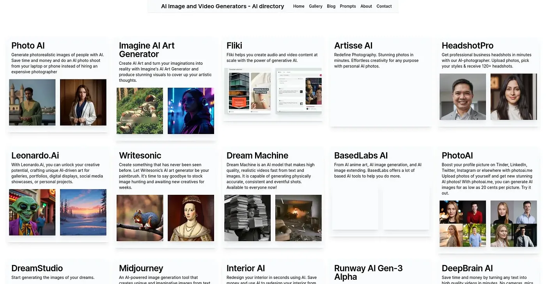Click Writesonic description about art generator
Screen dimensions: 546x284
(164, 176)
